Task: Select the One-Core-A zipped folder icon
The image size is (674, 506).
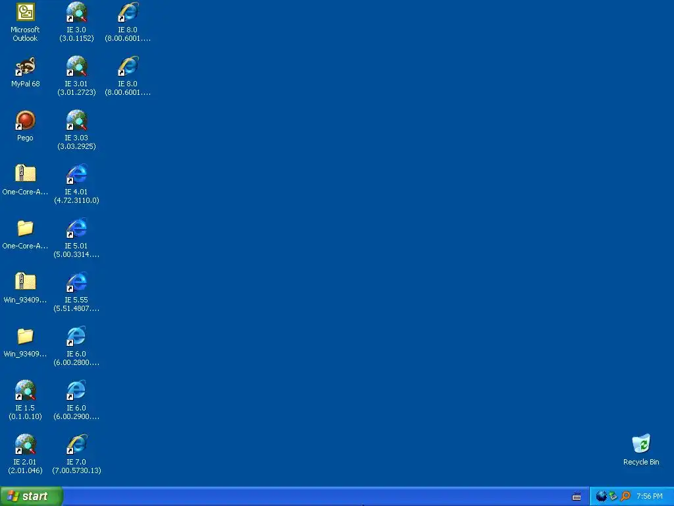Action: pyautogui.click(x=25, y=175)
